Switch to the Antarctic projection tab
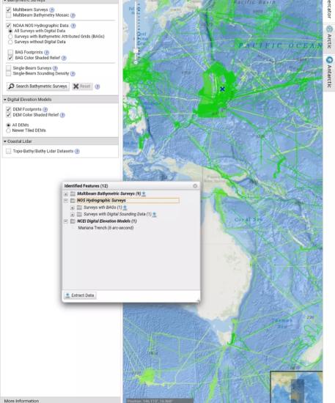The width and height of the screenshot is (335, 403). tap(329, 72)
